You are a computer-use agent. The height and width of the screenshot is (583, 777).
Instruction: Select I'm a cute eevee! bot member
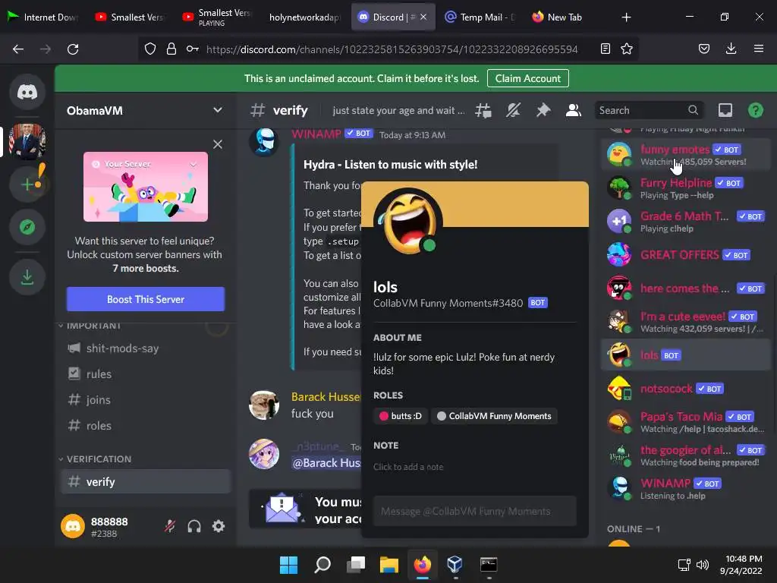pos(686,321)
